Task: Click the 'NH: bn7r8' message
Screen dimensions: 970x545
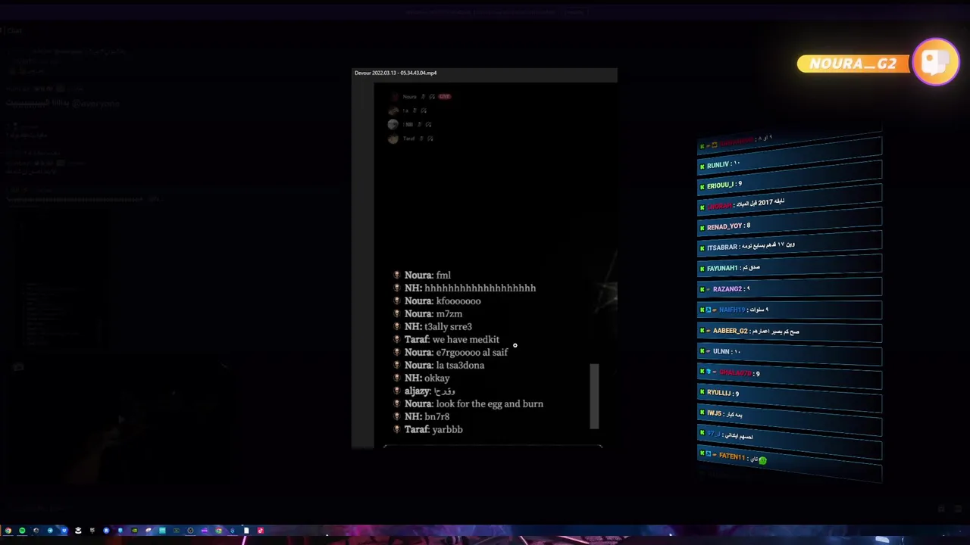Action: pos(427,417)
